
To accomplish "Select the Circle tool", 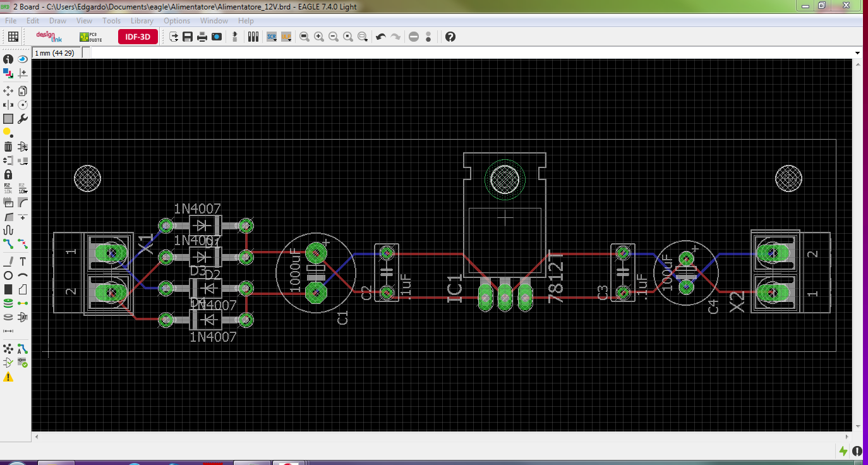I will pos(8,275).
